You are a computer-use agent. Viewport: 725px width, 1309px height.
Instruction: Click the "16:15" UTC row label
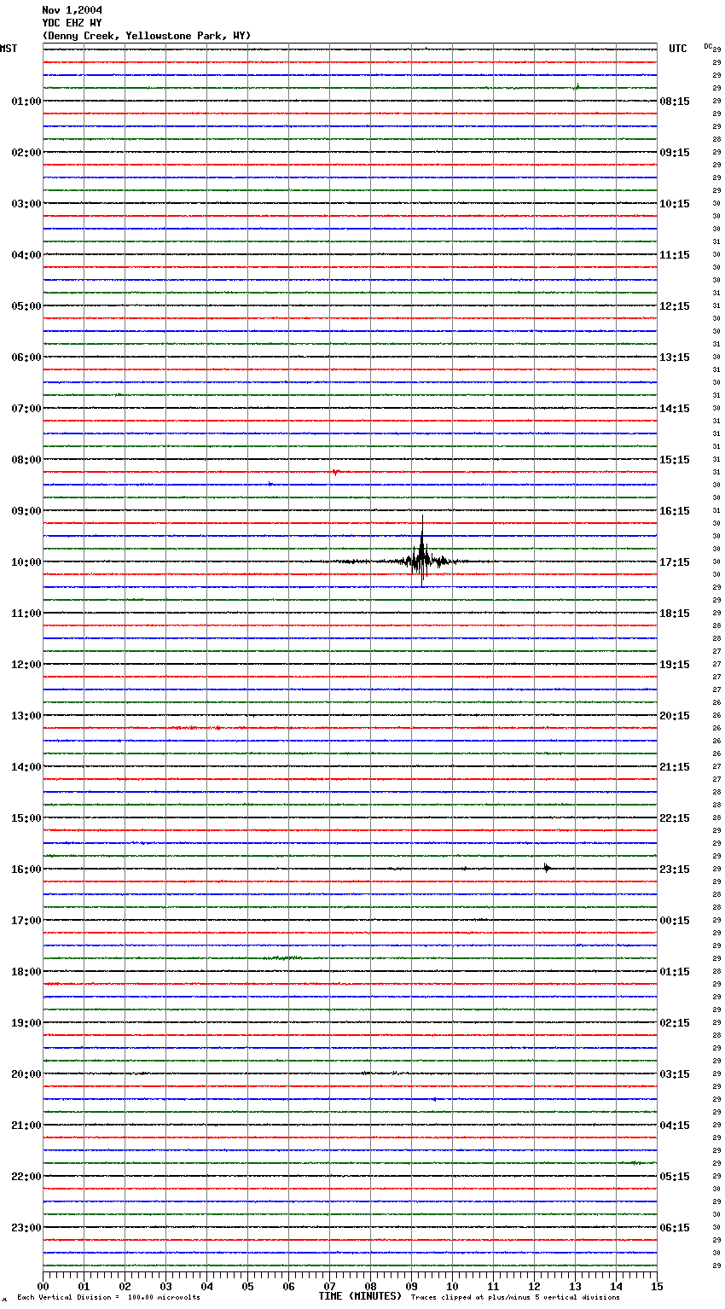(675, 511)
